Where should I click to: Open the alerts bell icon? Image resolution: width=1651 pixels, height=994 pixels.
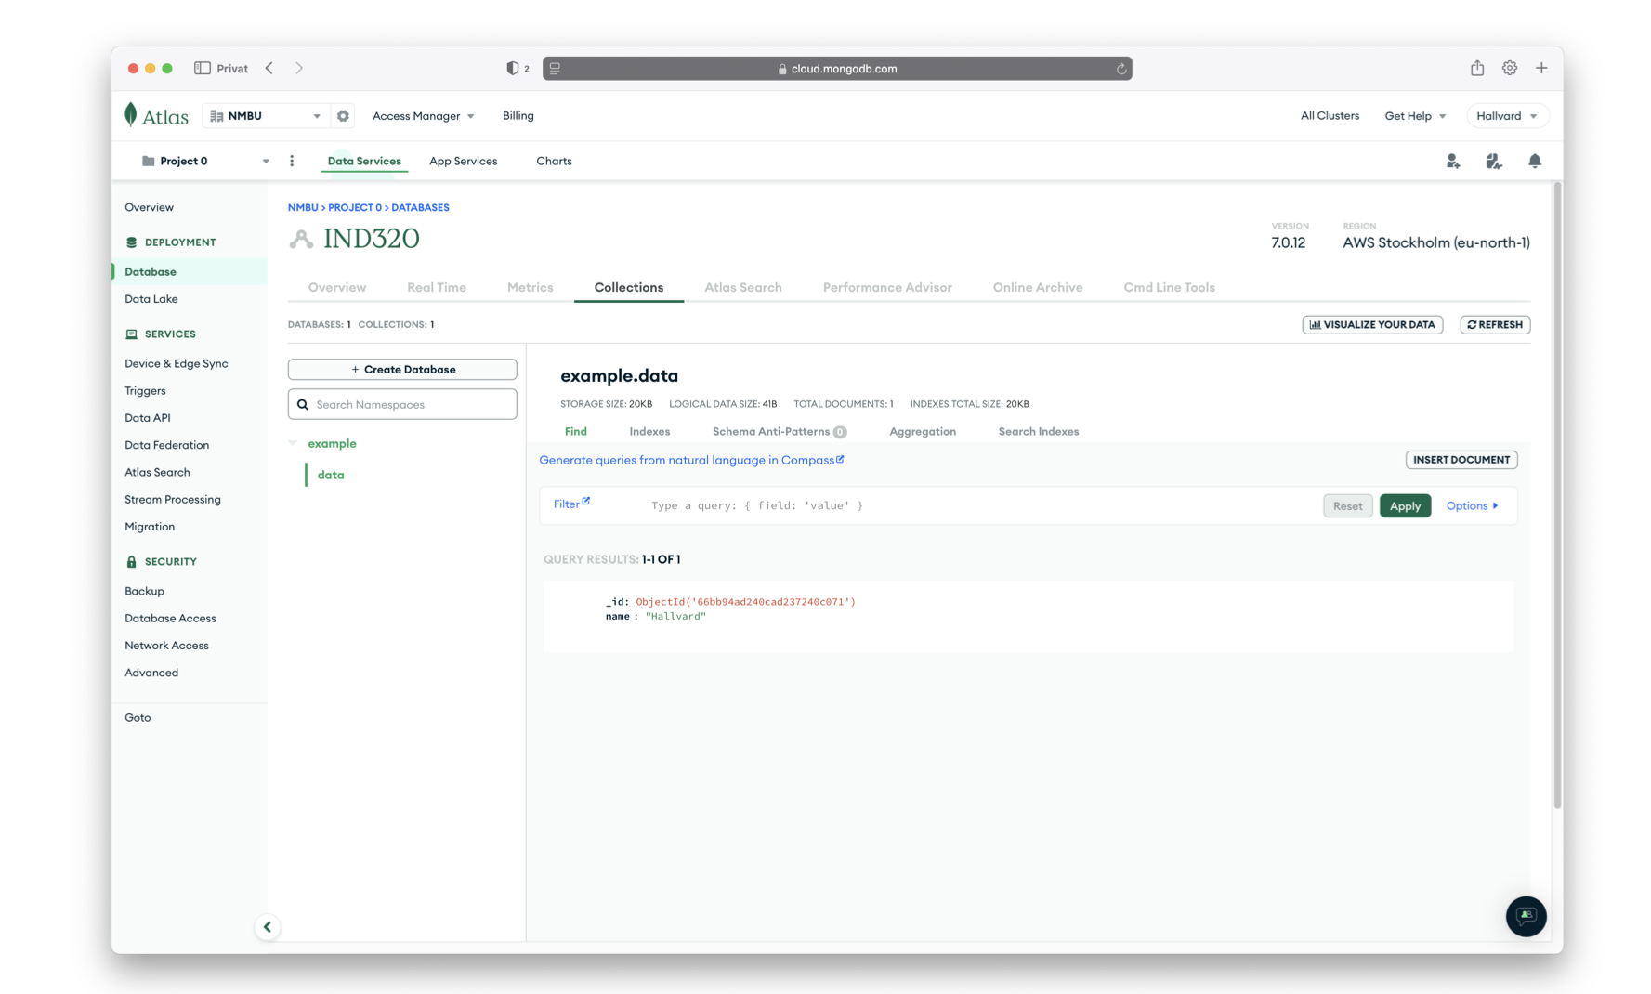[x=1535, y=161]
